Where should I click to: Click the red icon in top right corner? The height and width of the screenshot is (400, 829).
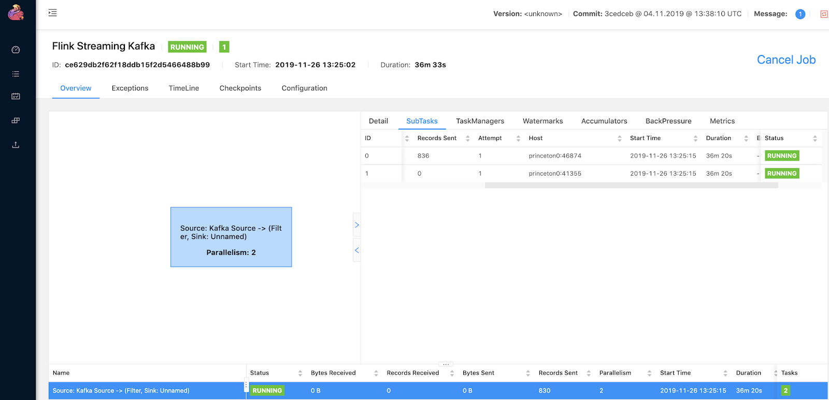point(824,14)
